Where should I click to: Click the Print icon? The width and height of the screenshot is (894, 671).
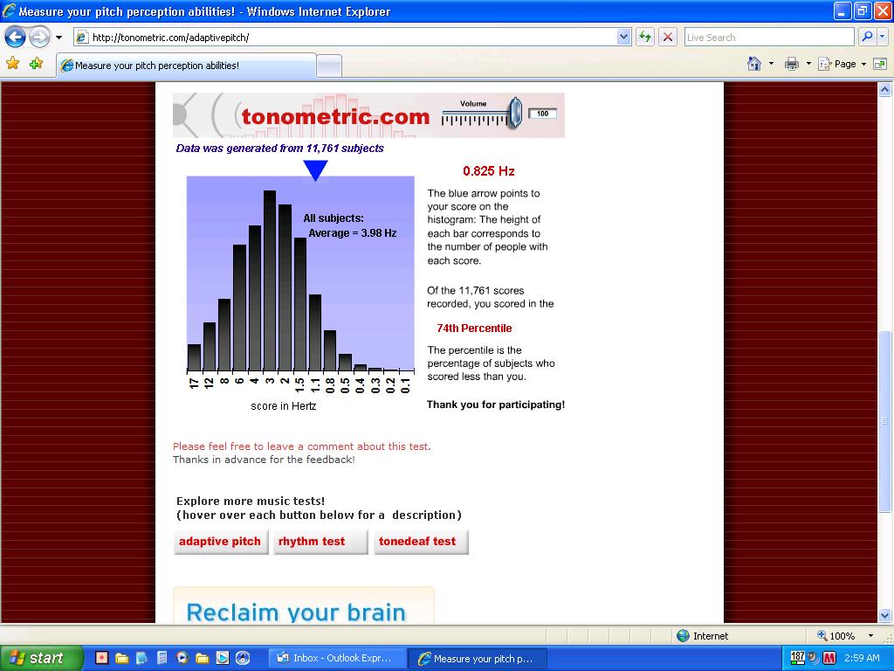(x=791, y=64)
